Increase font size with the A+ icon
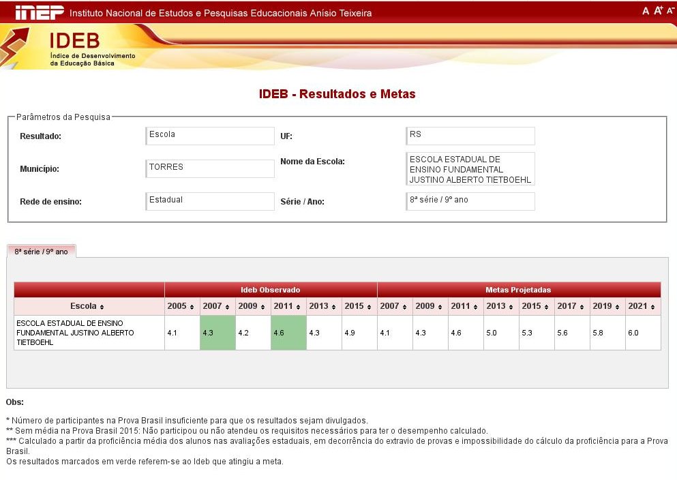This screenshot has width=677, height=480. (x=659, y=10)
